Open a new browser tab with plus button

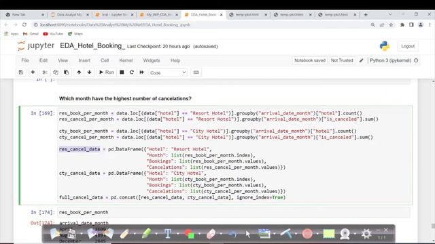366,14
